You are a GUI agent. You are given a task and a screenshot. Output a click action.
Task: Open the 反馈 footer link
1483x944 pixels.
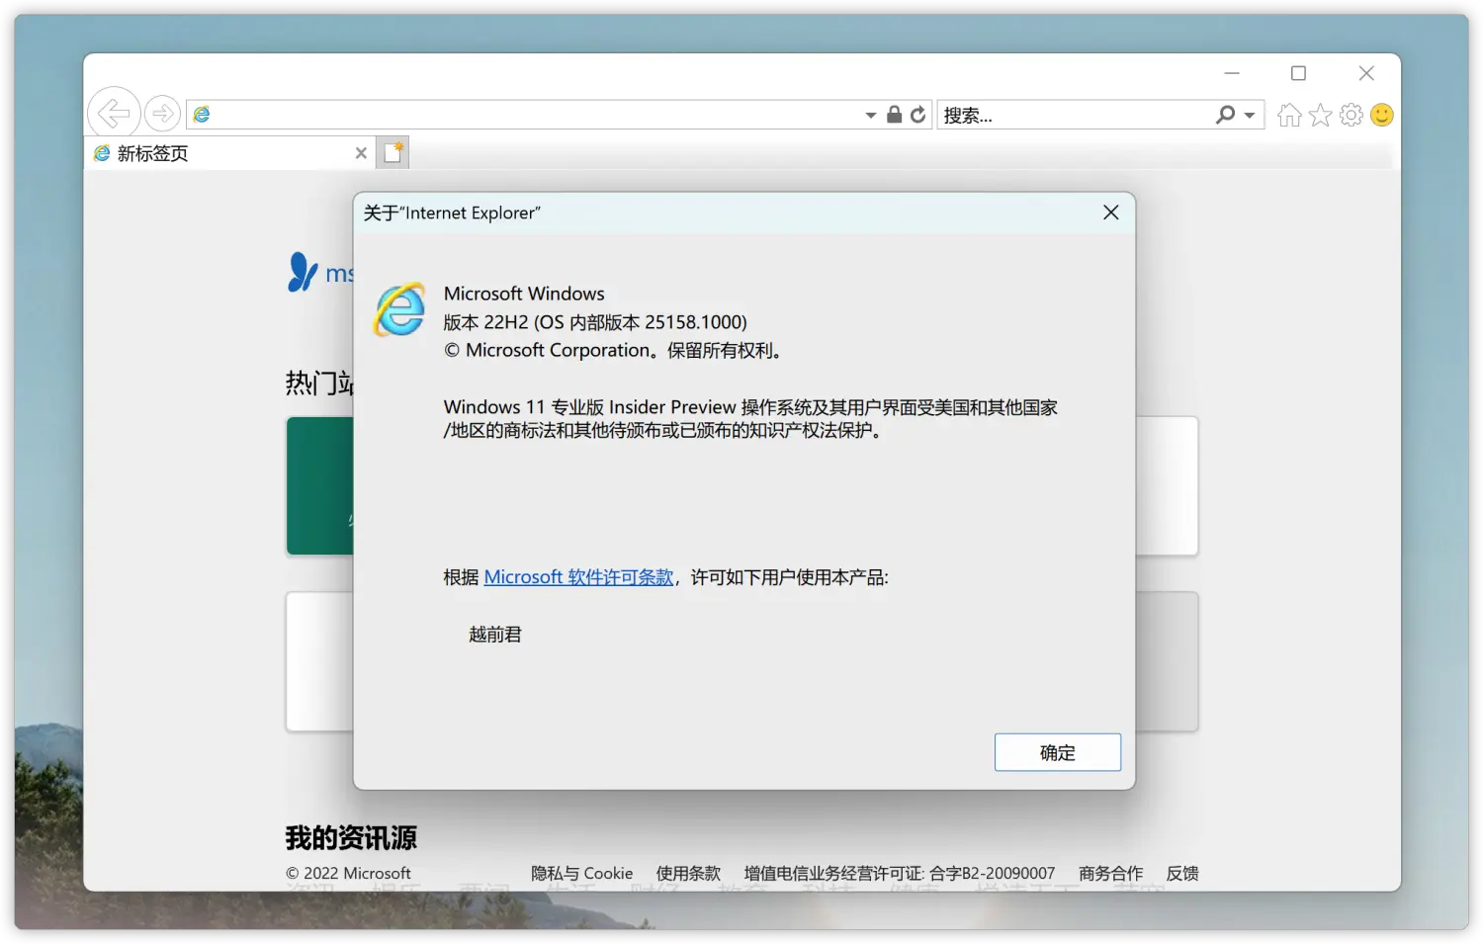[x=1182, y=874]
